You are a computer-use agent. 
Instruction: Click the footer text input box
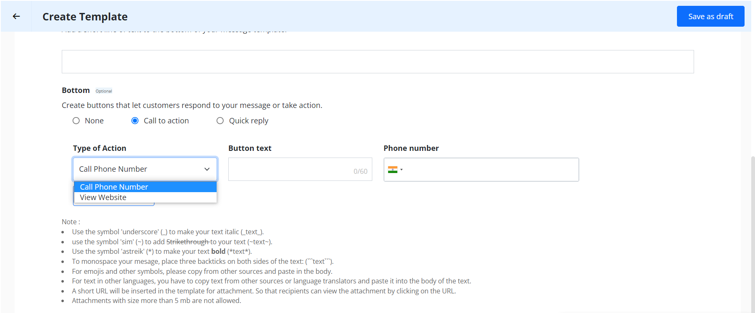coord(378,62)
